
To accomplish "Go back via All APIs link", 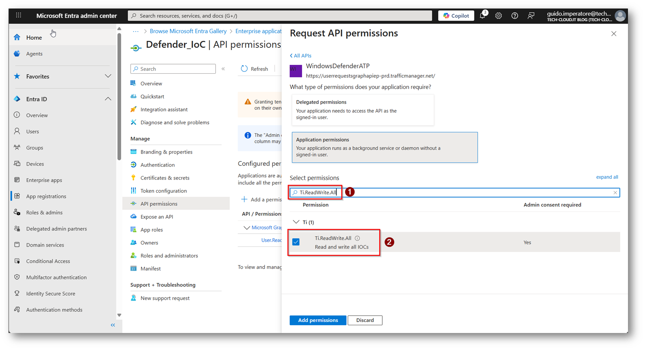I will click(301, 55).
